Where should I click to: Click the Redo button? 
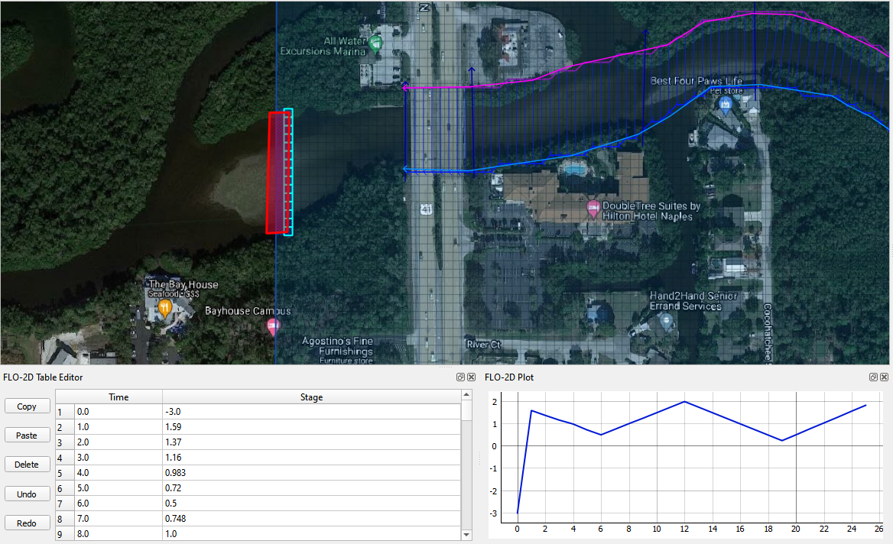click(27, 523)
